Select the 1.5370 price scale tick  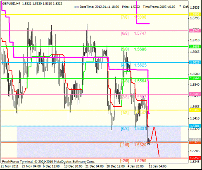click(x=195, y=129)
